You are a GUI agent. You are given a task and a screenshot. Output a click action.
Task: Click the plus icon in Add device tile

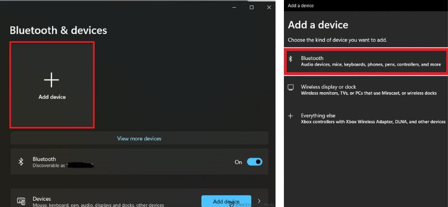click(52, 79)
